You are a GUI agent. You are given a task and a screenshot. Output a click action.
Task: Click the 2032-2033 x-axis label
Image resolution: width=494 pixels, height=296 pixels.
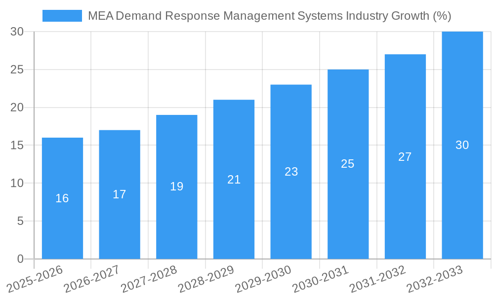coord(435,279)
